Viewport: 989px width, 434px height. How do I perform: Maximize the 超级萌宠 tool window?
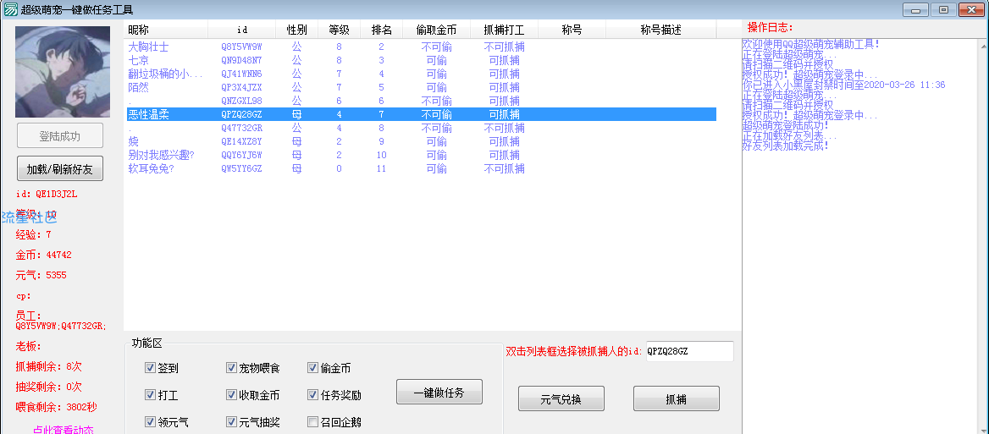pyautogui.click(x=941, y=9)
